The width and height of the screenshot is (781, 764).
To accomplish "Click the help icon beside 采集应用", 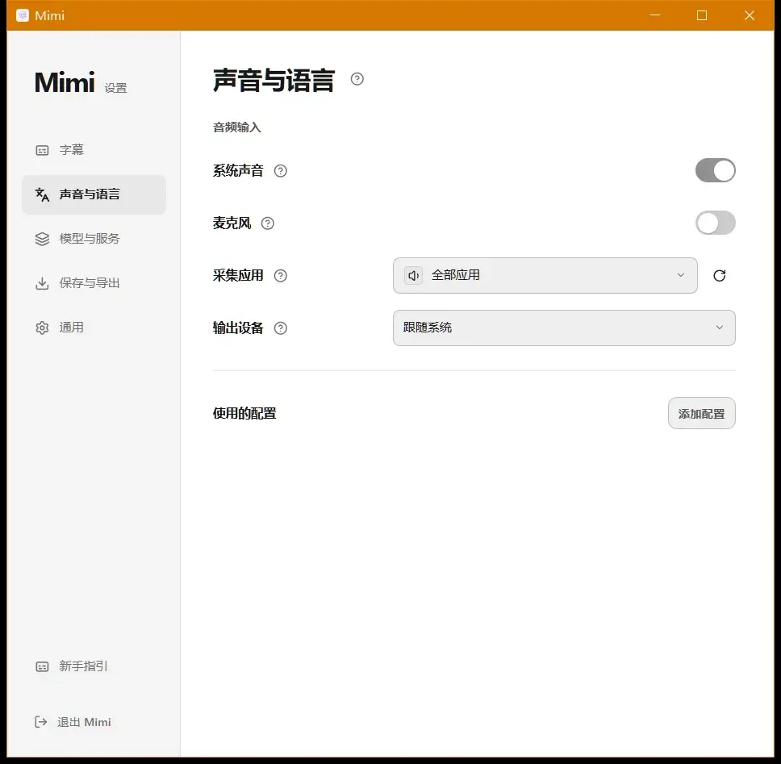I will pyautogui.click(x=281, y=275).
